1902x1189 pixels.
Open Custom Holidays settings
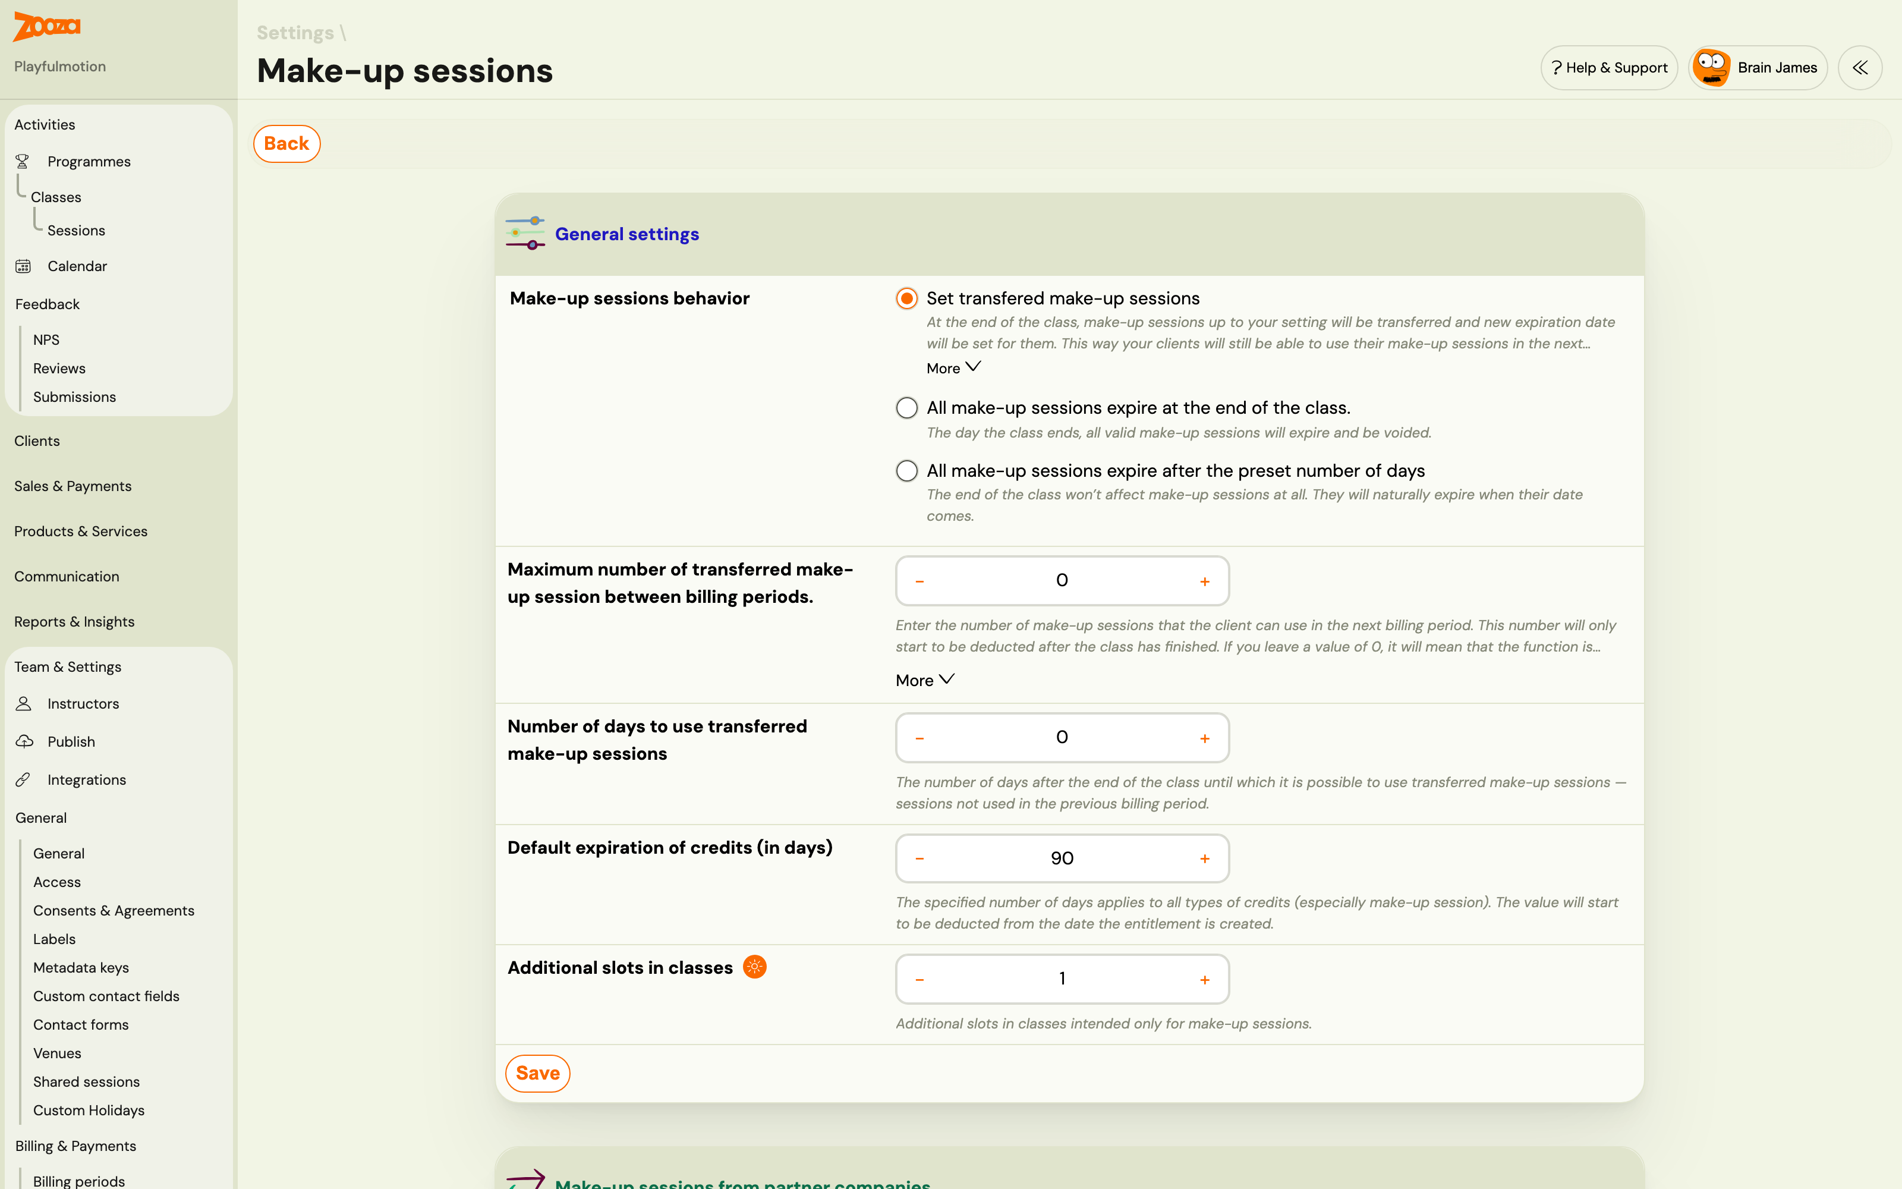click(x=89, y=1109)
